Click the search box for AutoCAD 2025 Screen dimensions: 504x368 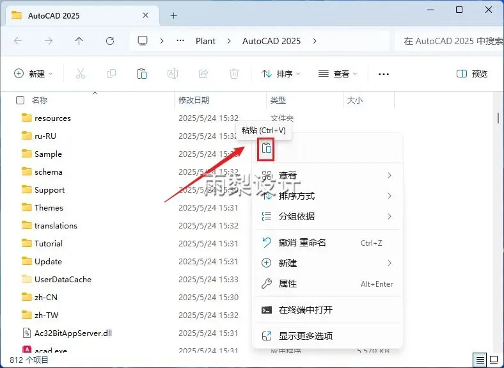tap(450, 41)
